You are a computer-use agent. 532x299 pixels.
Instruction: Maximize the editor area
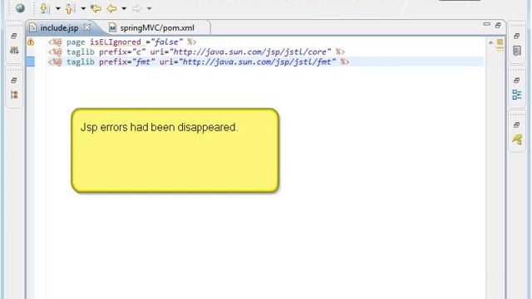(498, 25)
